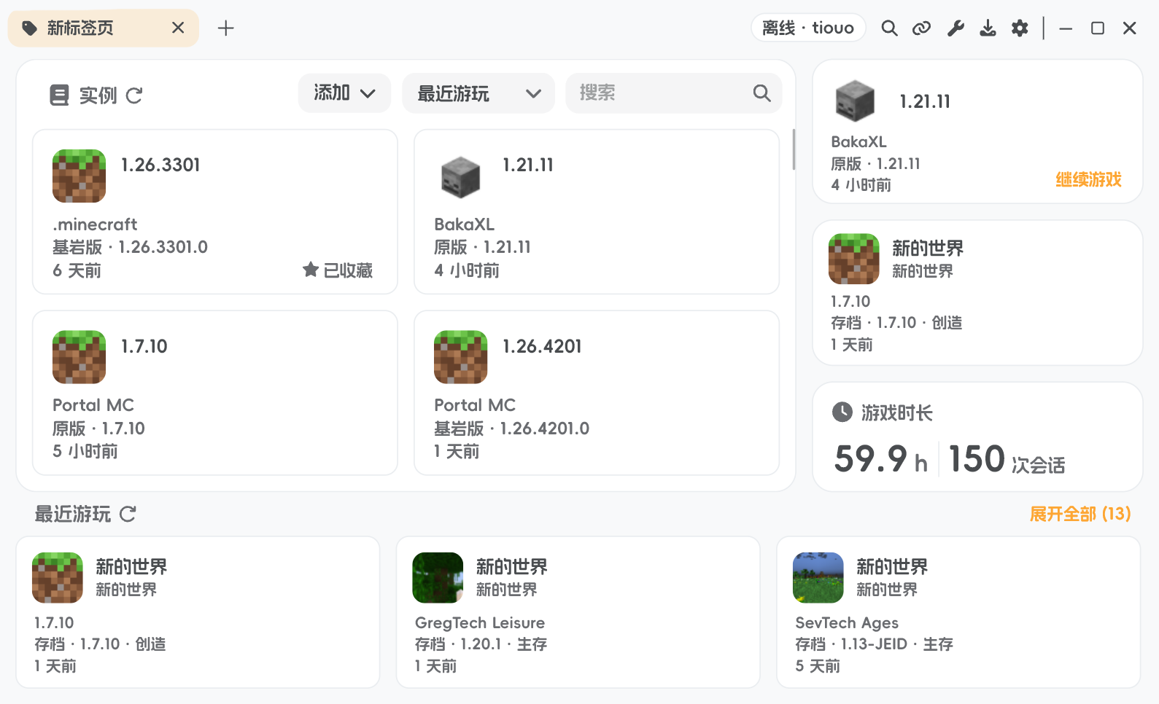Click 存档 · 1.7.10 · 创造 in bottom card
Viewport: 1159px width, 704px height.
tap(100, 644)
